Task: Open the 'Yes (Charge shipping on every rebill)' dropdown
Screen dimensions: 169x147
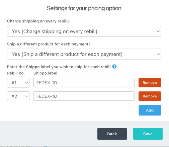Action: [84, 31]
